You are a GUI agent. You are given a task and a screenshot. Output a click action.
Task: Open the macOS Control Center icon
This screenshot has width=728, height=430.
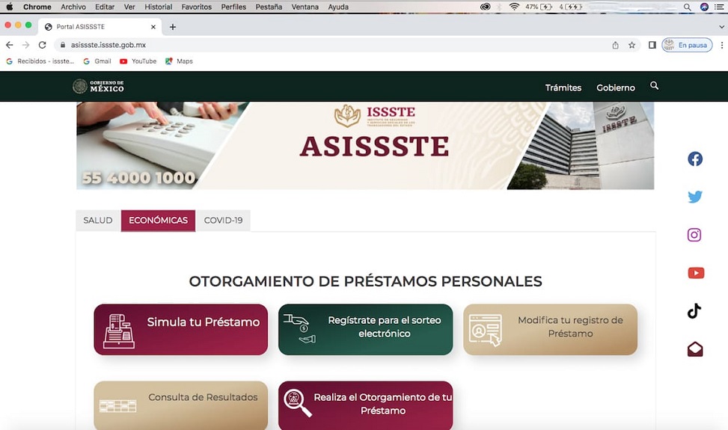coord(719,7)
